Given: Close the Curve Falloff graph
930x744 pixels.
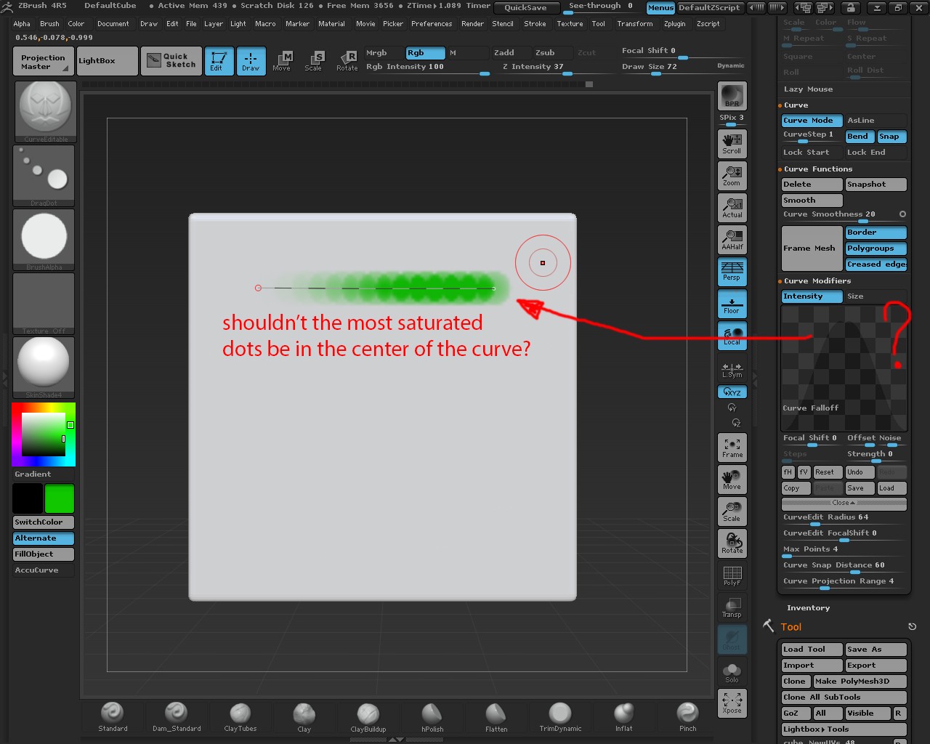Looking at the screenshot, I should tap(844, 503).
